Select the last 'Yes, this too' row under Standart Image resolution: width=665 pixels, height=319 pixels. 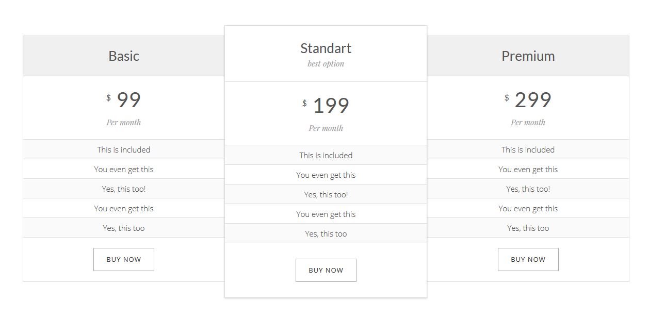click(326, 233)
